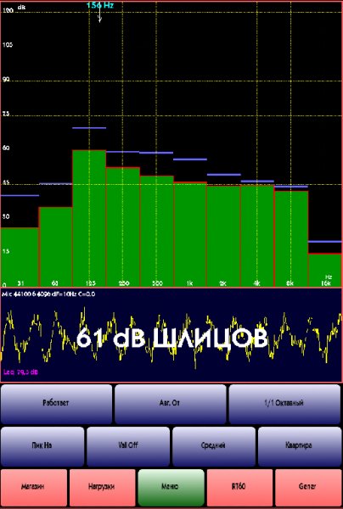Click the blue peak-hold line above 1k bar

point(190,159)
